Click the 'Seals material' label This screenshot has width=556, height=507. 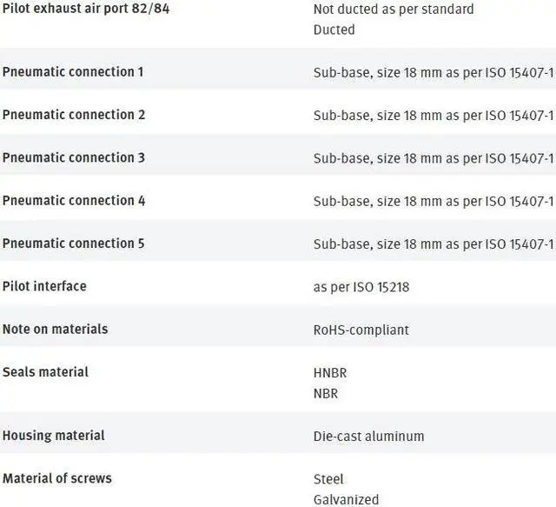(x=45, y=372)
